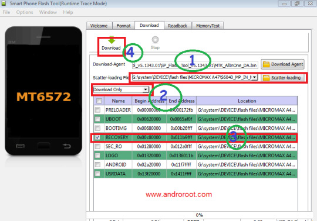Click the Download-Agent path field

(195, 65)
